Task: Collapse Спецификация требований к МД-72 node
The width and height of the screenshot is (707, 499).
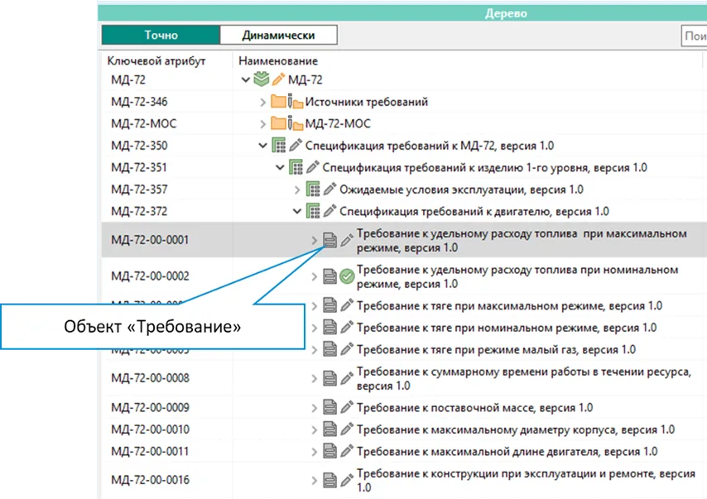Action: 262,146
